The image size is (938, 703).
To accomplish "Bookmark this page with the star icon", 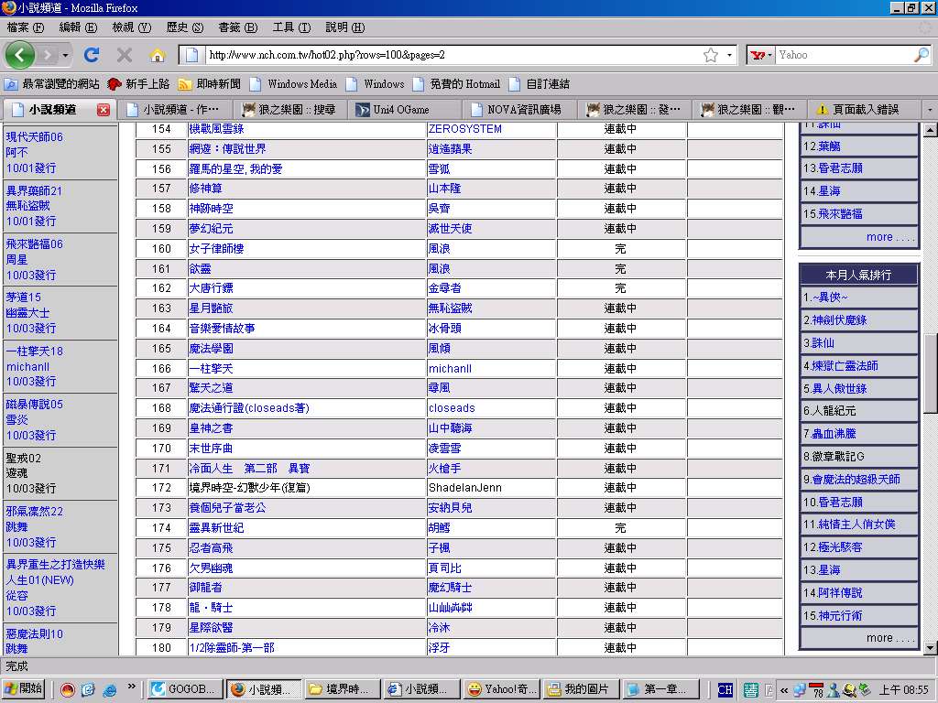I will (x=711, y=55).
